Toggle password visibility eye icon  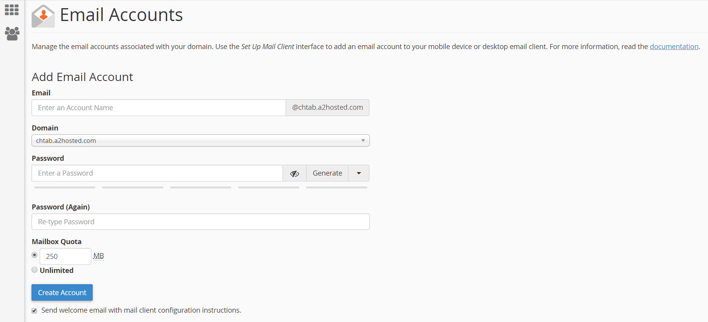tap(295, 173)
